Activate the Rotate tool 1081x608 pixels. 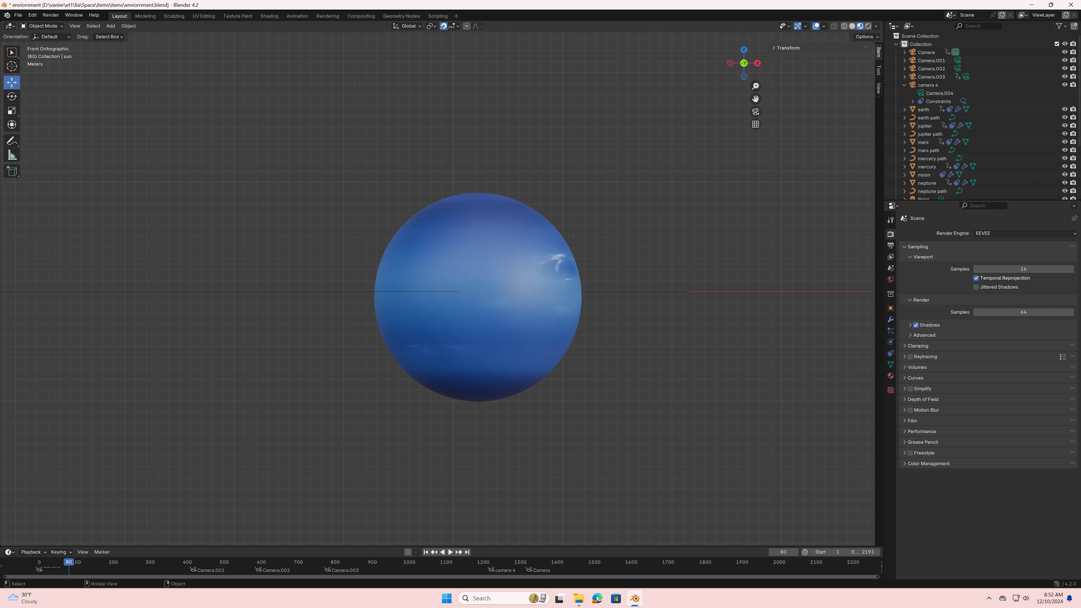coord(12,97)
